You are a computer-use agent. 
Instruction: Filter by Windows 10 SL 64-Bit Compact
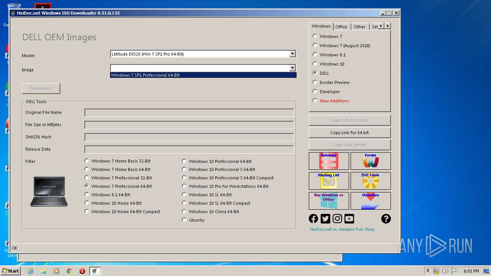pos(216,203)
